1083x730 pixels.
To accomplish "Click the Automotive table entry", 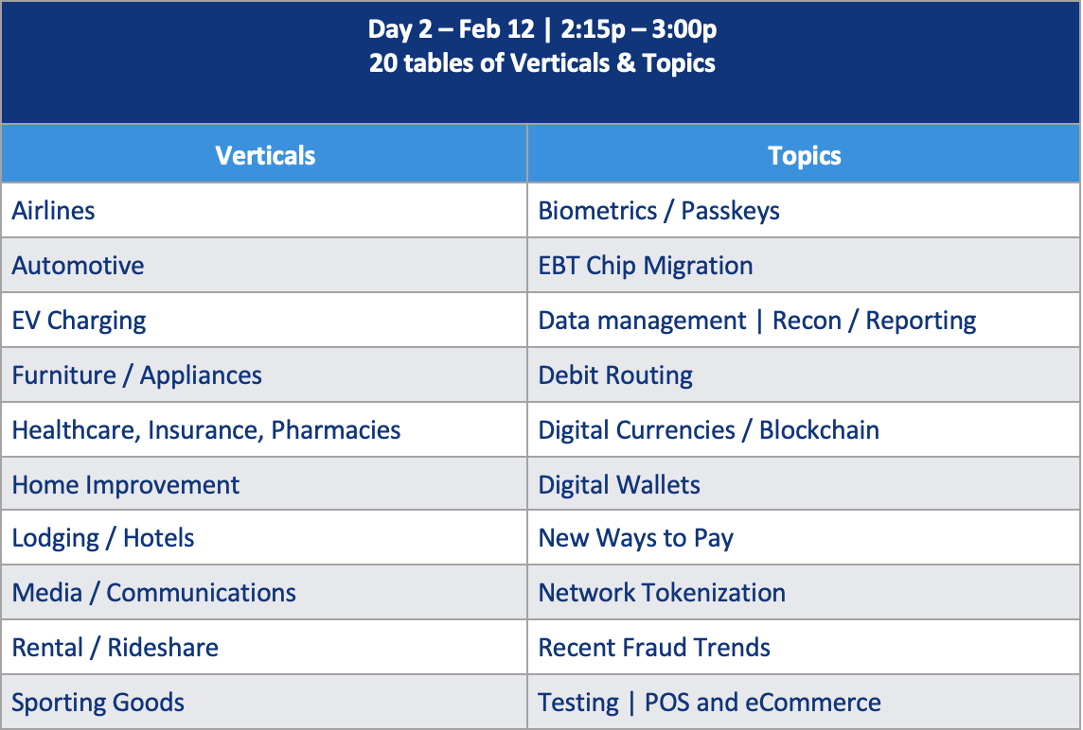I will tap(264, 265).
